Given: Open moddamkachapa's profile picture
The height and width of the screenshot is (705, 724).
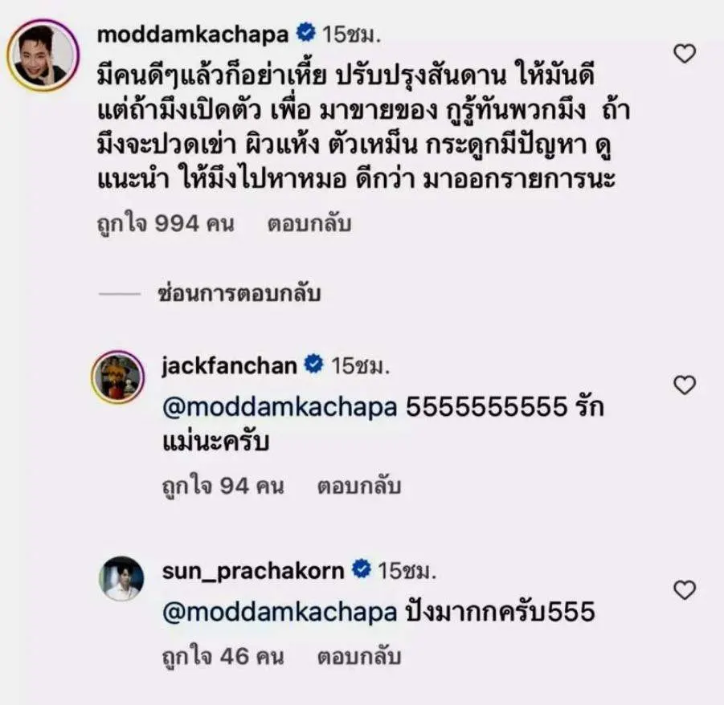Looking at the screenshot, I should point(43,55).
